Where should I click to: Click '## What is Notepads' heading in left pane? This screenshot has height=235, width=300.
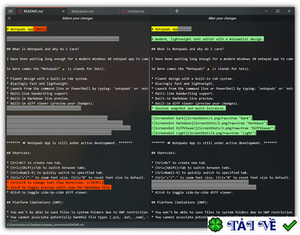click(43, 49)
